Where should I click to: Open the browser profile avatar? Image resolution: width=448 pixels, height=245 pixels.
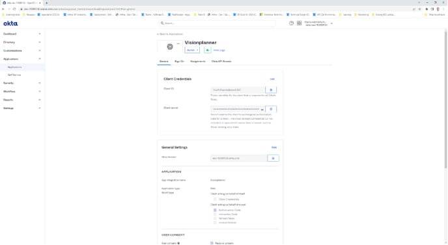[x=438, y=9]
